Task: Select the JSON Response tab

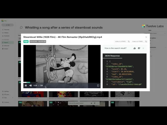Action: tap(112, 56)
